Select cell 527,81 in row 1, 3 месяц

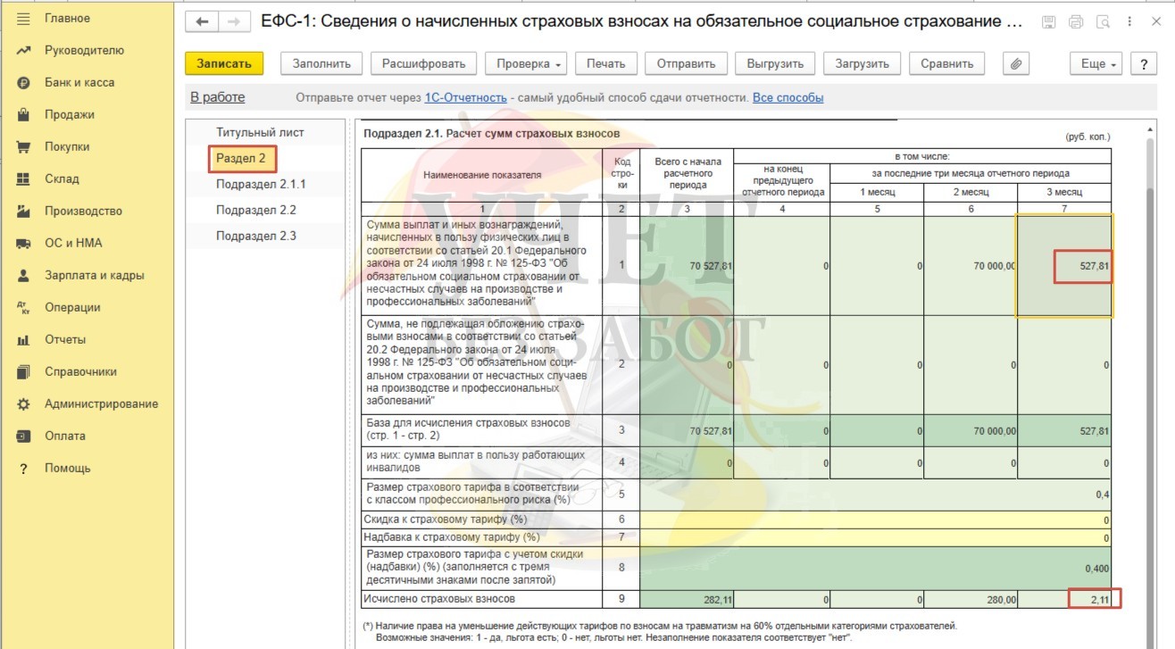click(x=1064, y=266)
